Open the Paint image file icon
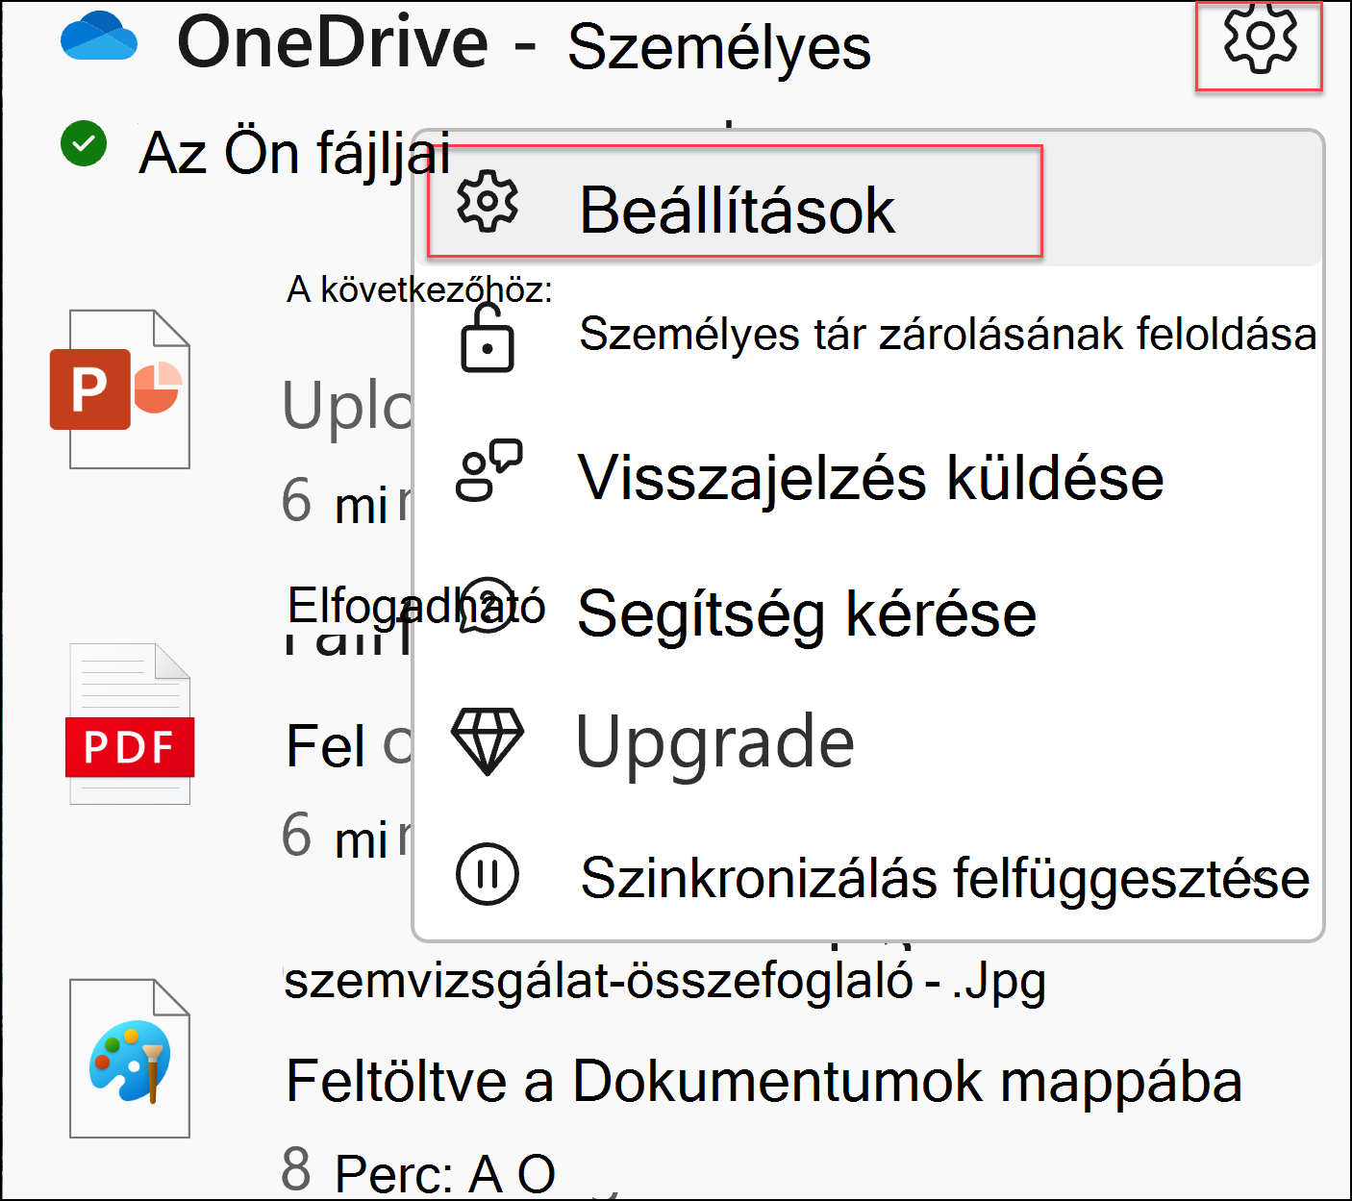 [x=130, y=1059]
